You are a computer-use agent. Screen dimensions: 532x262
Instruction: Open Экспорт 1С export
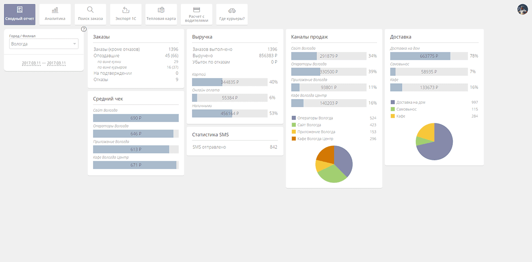click(x=126, y=14)
